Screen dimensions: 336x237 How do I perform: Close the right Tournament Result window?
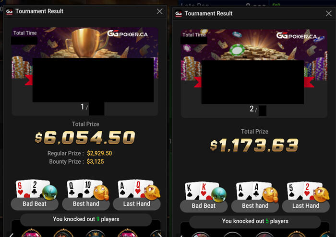[328, 13]
